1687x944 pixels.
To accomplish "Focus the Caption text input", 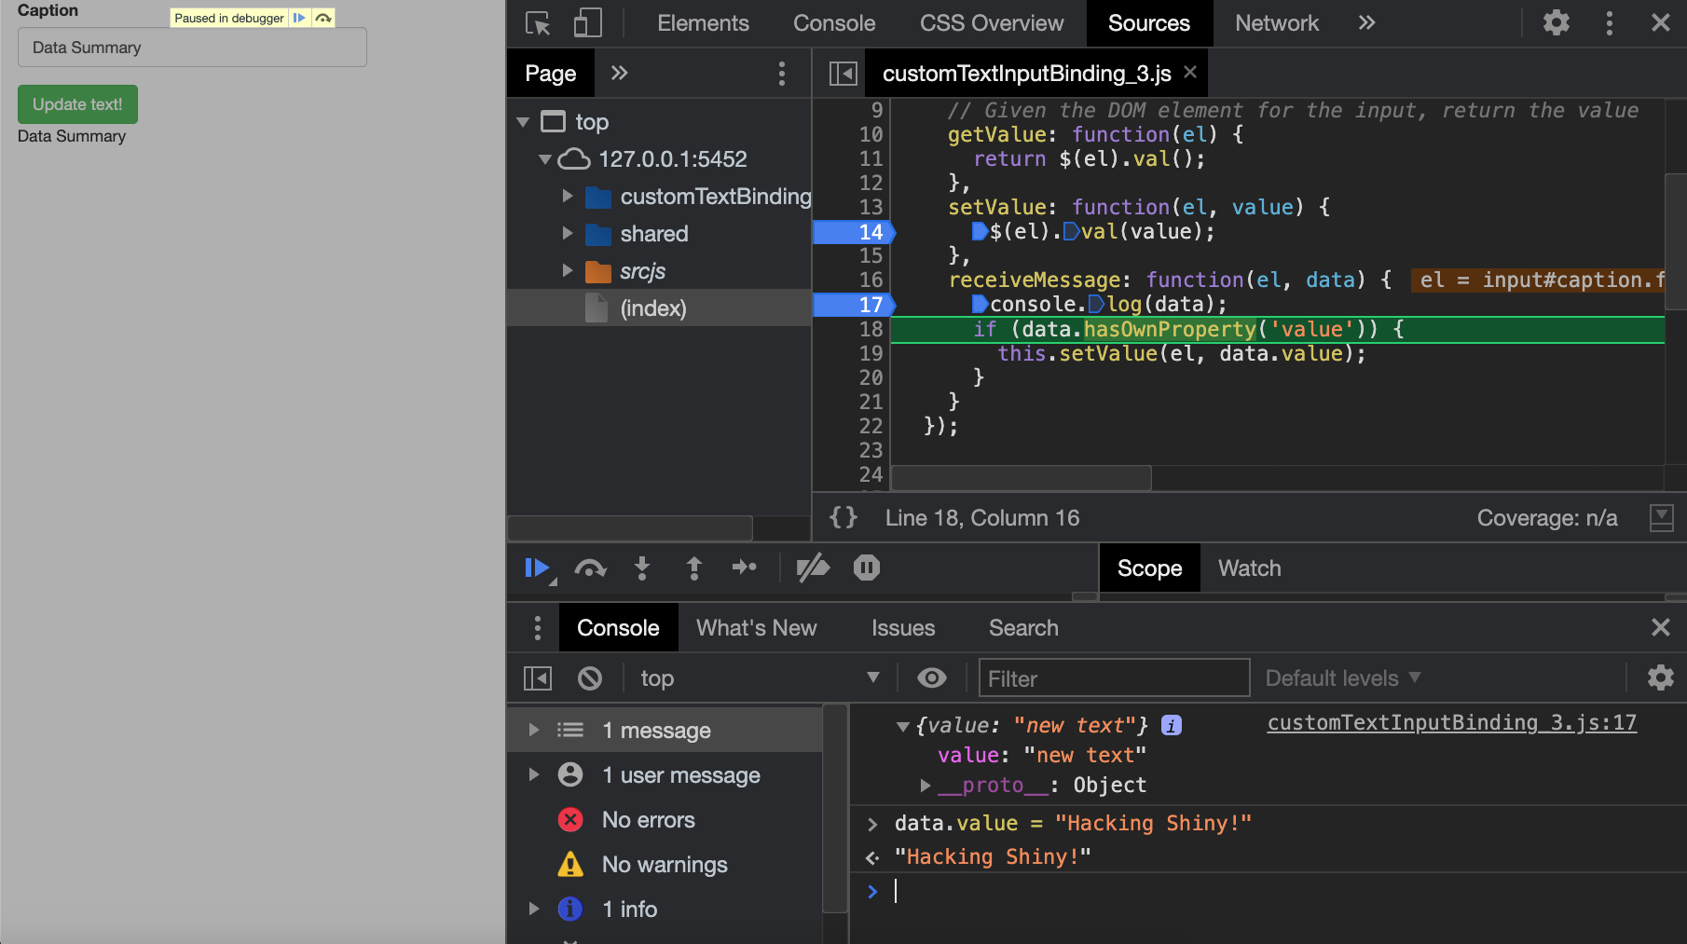I will tap(192, 48).
